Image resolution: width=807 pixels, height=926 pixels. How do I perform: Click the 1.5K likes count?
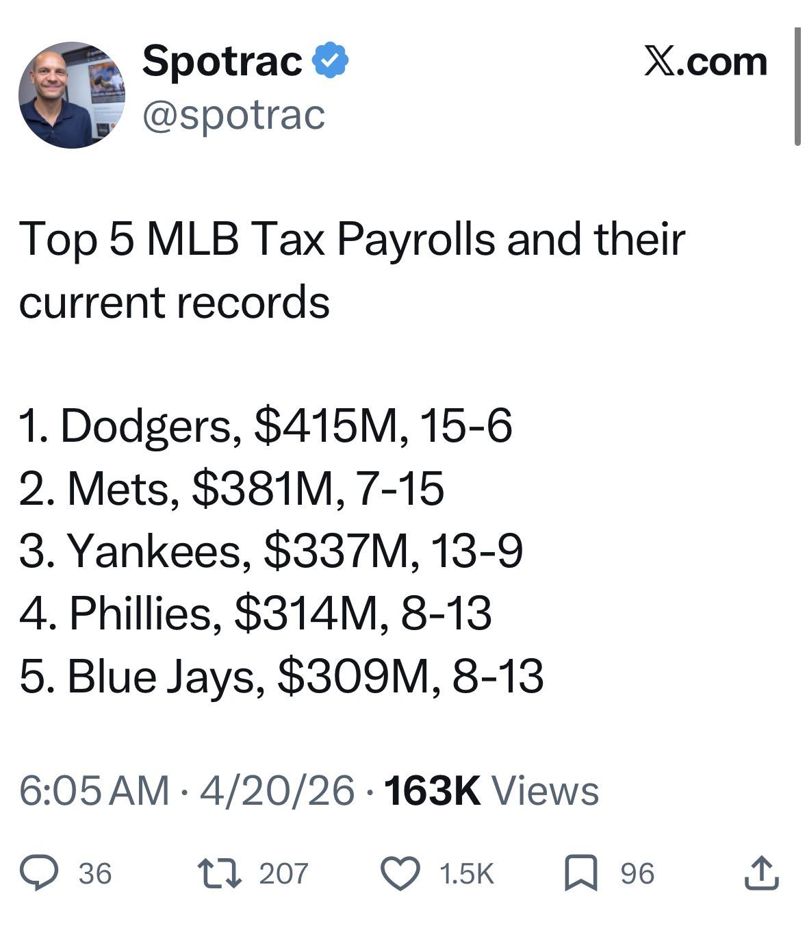(x=466, y=873)
